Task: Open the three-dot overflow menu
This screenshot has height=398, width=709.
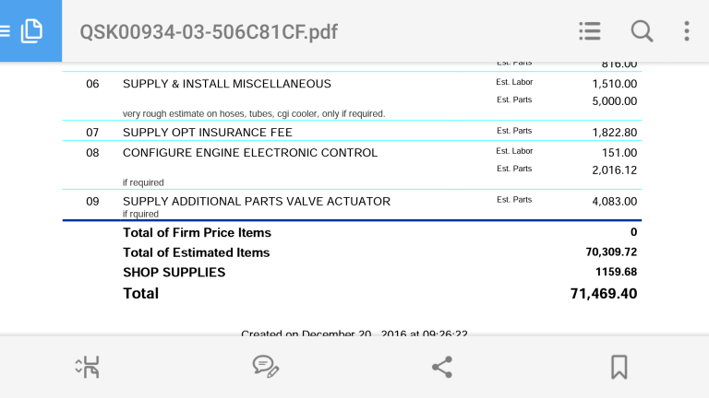Action: click(687, 31)
